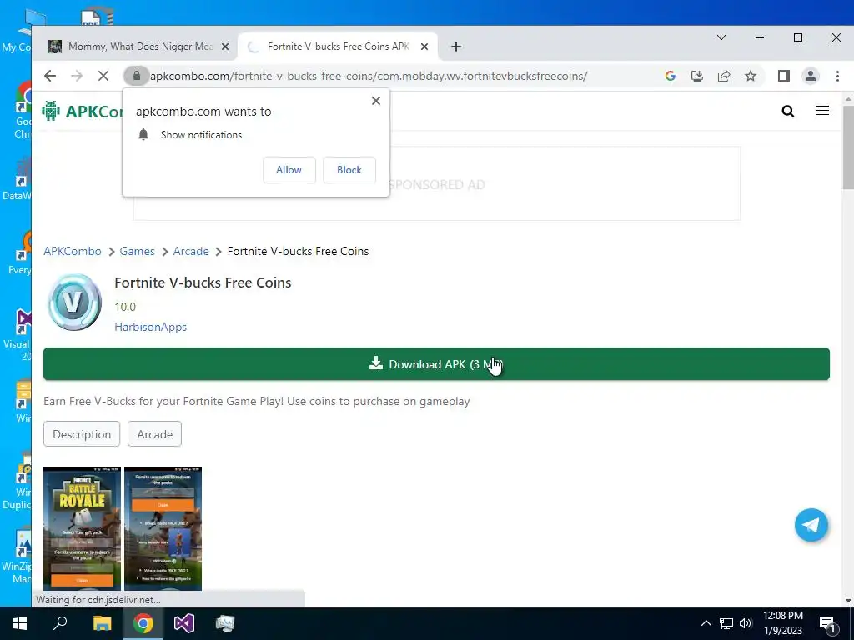
Task: Open Google search side icon in address bar
Action: pyautogui.click(x=671, y=76)
